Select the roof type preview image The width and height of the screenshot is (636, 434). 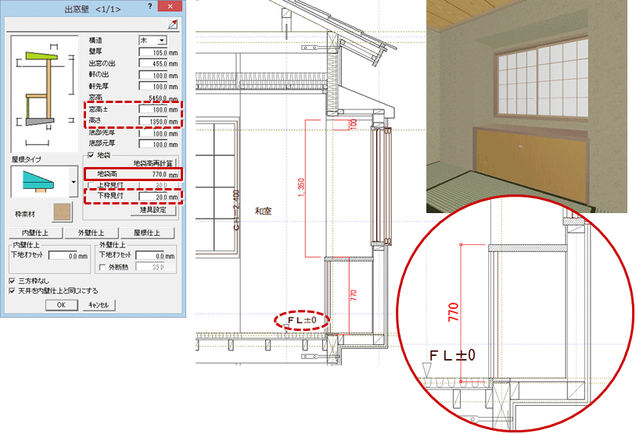coord(40,182)
